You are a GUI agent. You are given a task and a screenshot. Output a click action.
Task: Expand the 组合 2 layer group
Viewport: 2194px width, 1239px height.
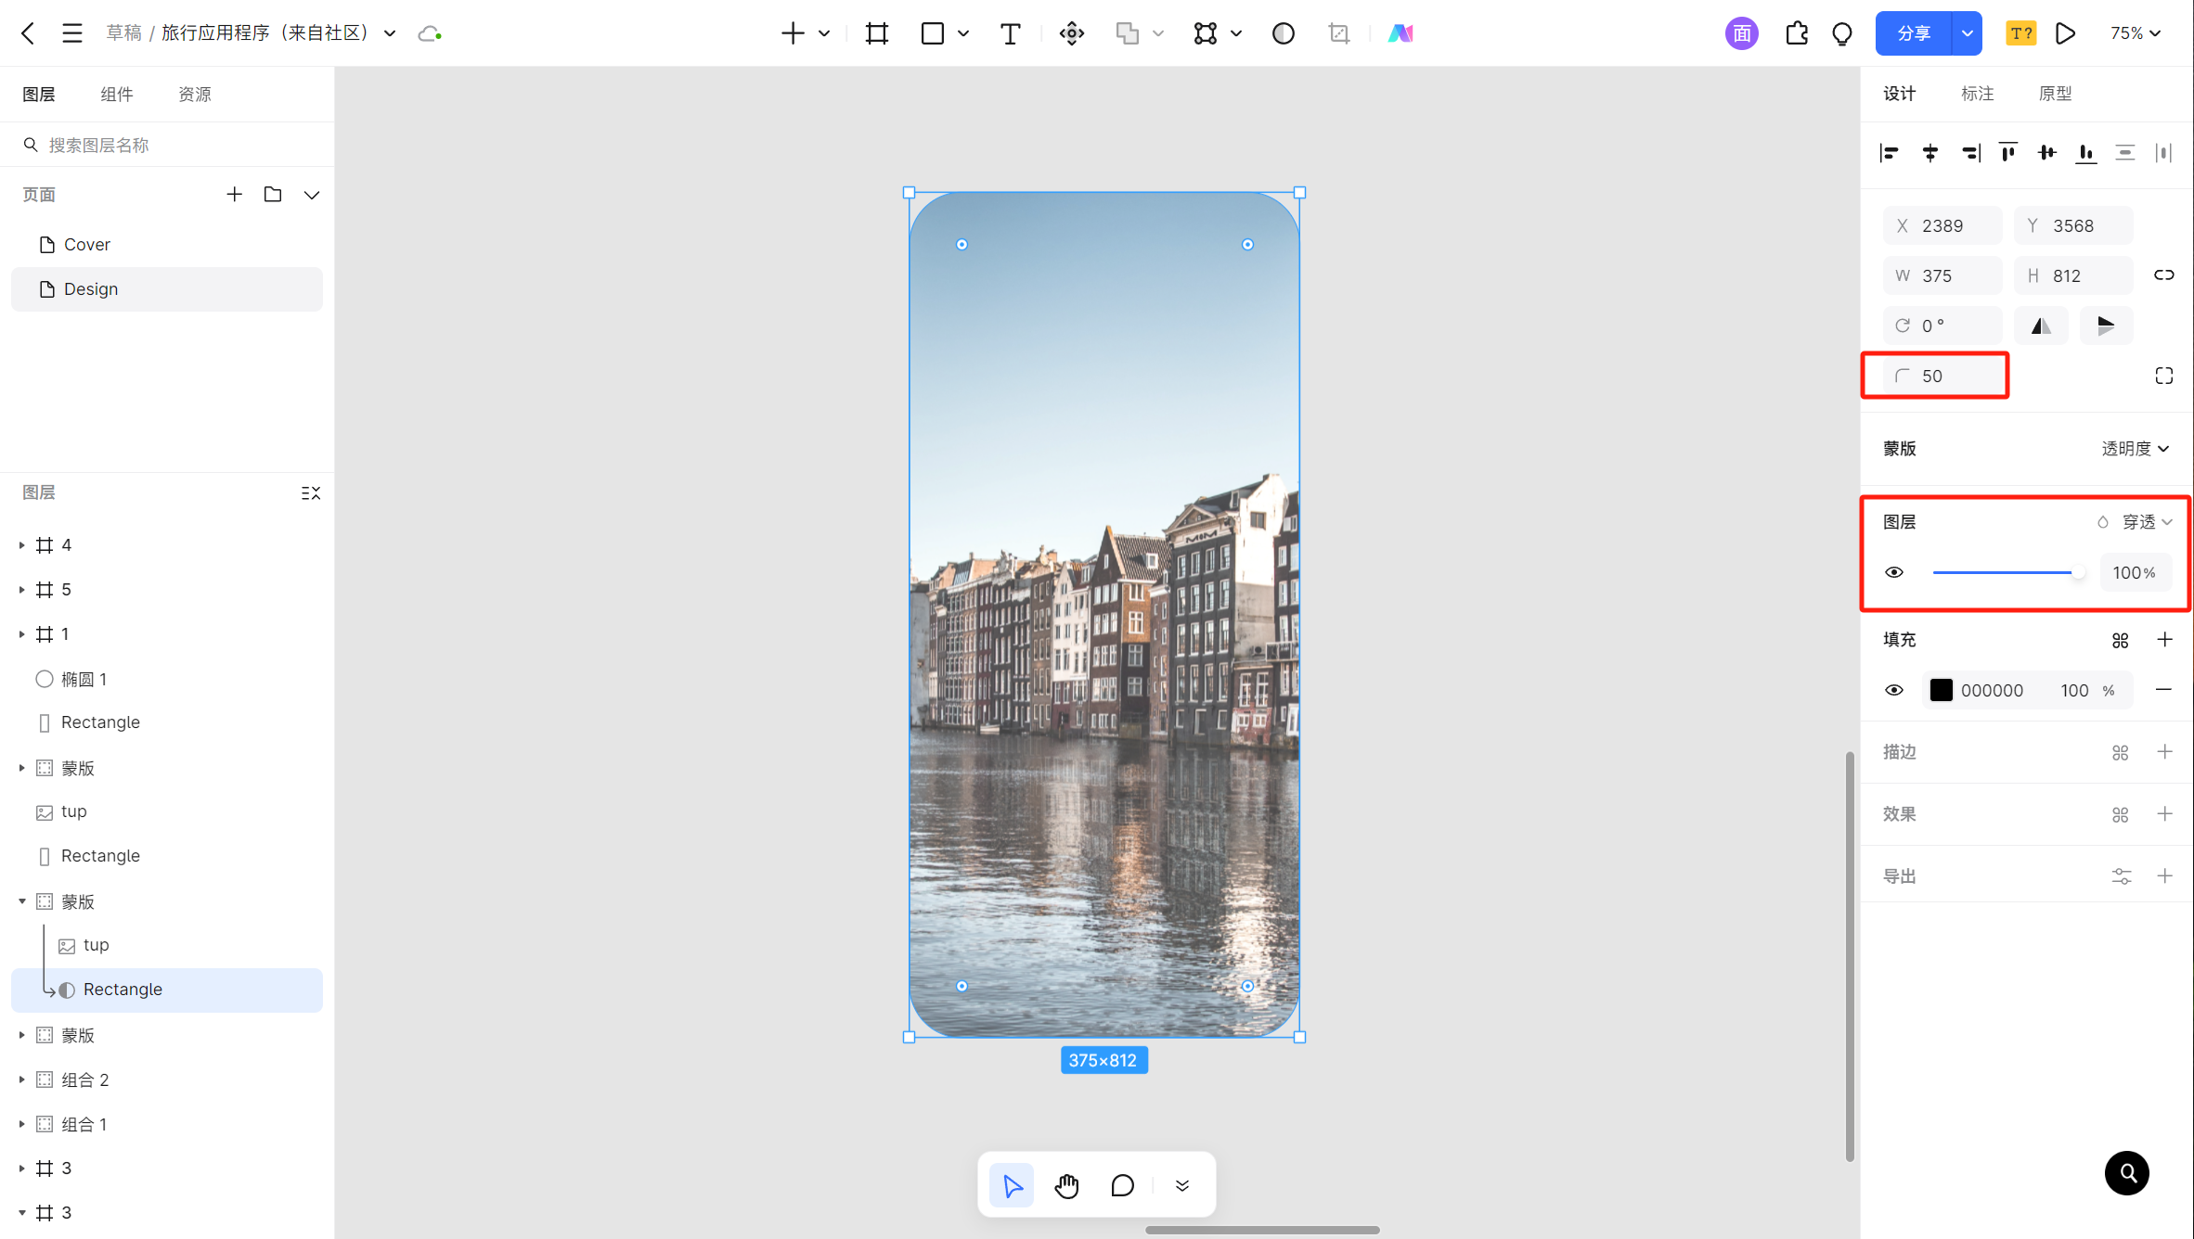tap(22, 1079)
